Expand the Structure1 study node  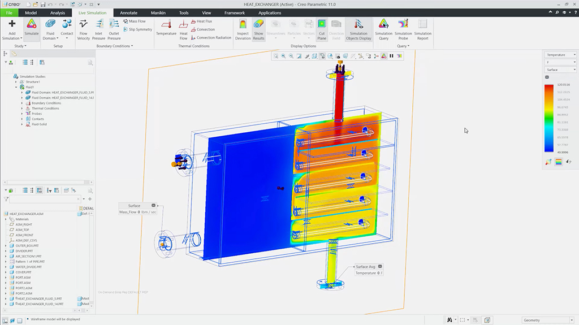coord(16,82)
